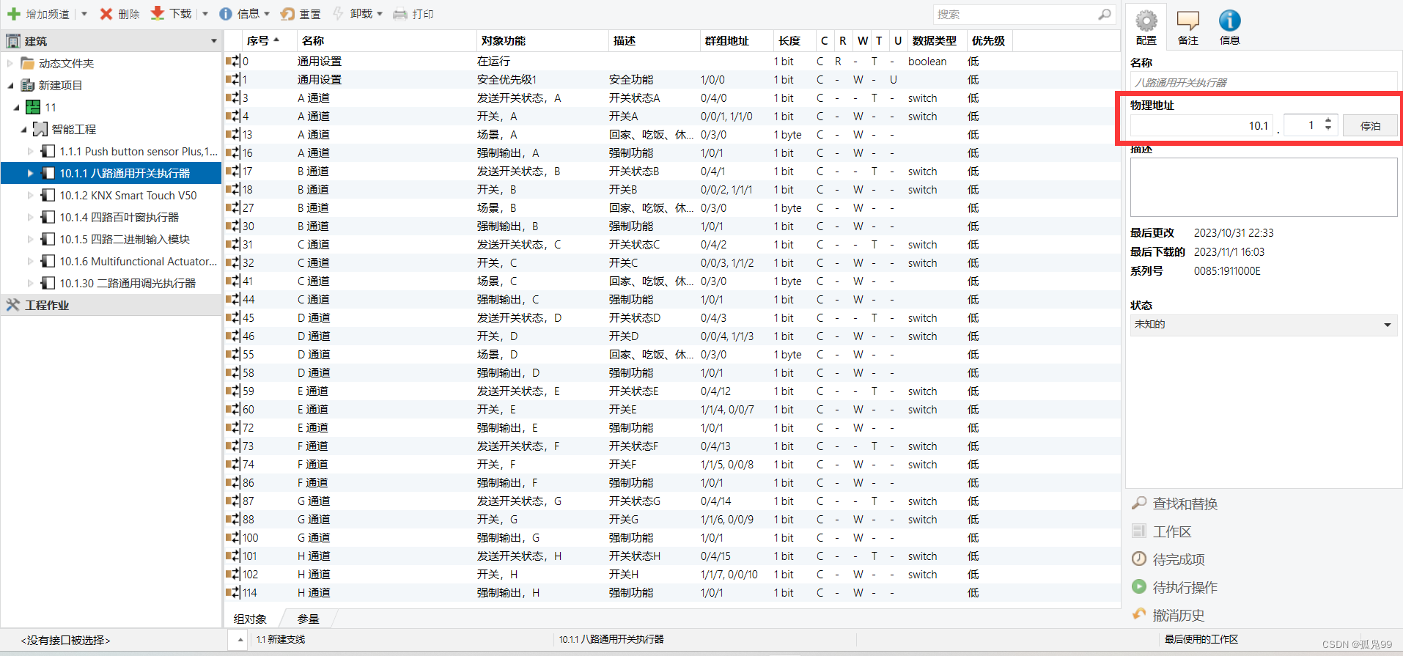
Task: Open the 配置 gear panel
Action: click(1146, 27)
